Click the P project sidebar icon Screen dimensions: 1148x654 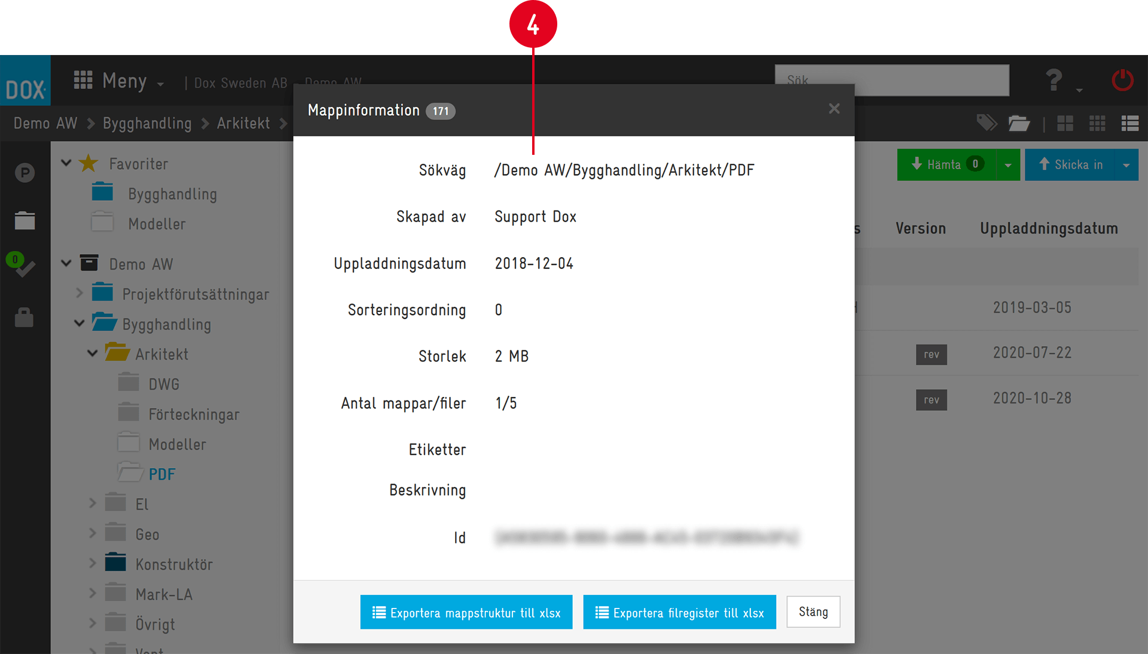point(25,173)
